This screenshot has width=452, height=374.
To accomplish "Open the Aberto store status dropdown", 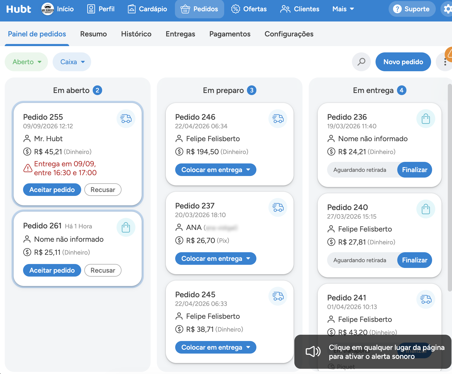I will pos(26,62).
